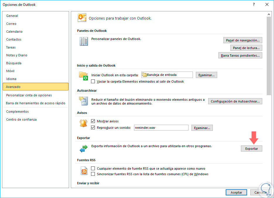Click the Exportar button

pyautogui.click(x=251, y=148)
